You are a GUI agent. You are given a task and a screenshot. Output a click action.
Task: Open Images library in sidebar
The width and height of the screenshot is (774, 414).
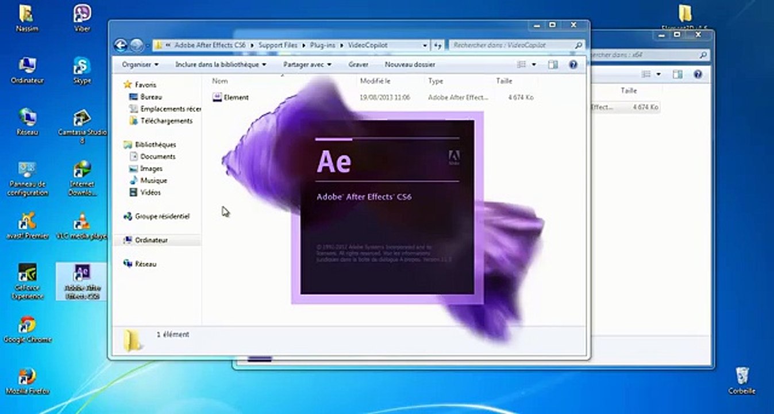tap(145, 168)
